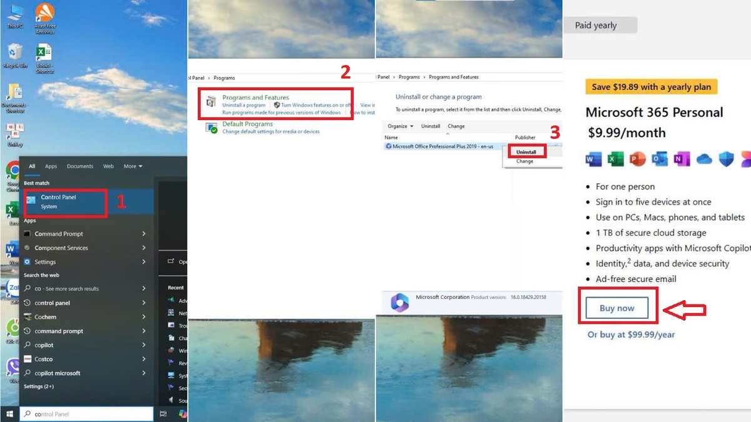Choose Change from the context menu
This screenshot has width=751, height=422.
tap(525, 161)
